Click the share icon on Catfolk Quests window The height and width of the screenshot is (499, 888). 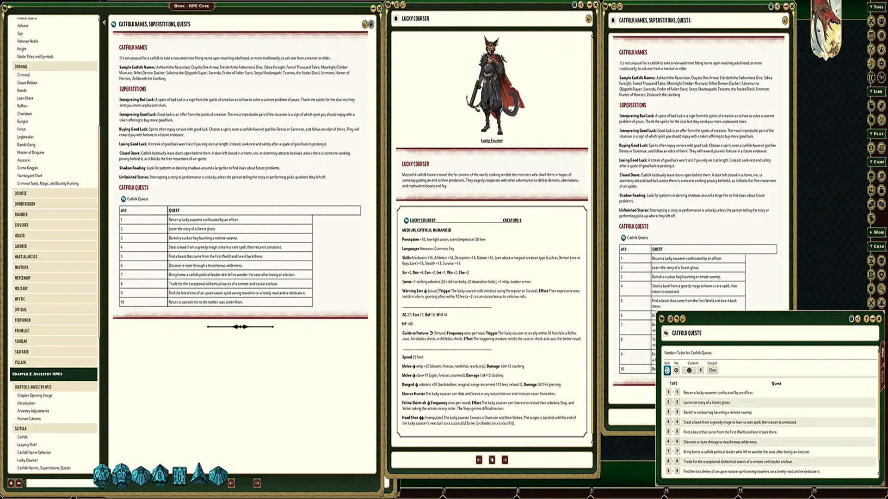(x=857, y=319)
